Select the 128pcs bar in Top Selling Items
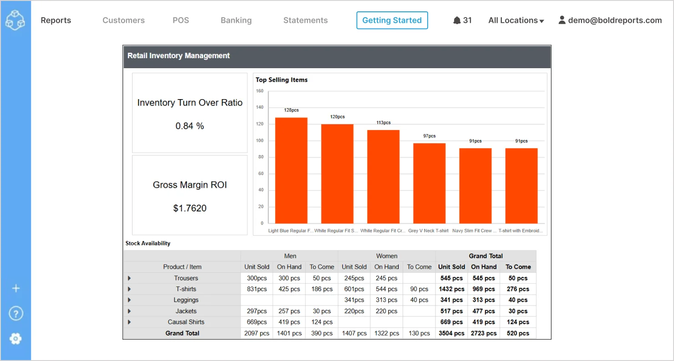This screenshot has width=674, height=361. [x=291, y=170]
